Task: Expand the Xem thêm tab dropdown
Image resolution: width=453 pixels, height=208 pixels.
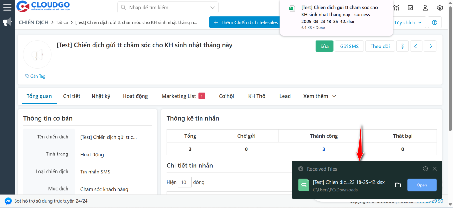Action: pyautogui.click(x=319, y=96)
